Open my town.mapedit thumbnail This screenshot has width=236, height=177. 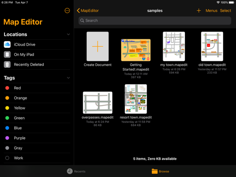(x=174, y=46)
